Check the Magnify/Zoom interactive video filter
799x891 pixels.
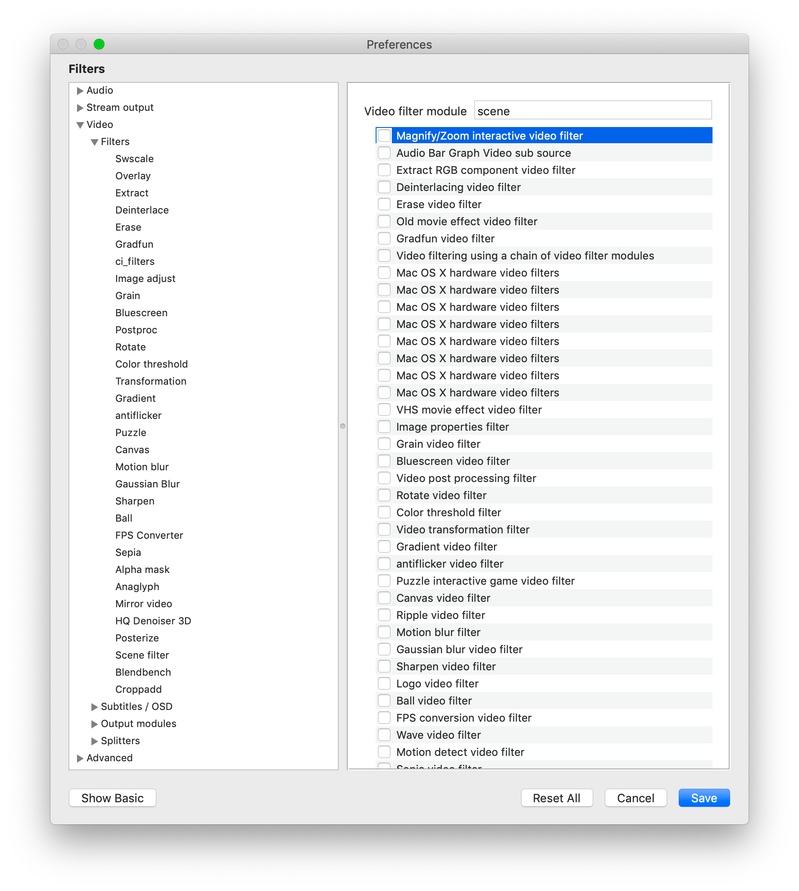click(x=384, y=136)
